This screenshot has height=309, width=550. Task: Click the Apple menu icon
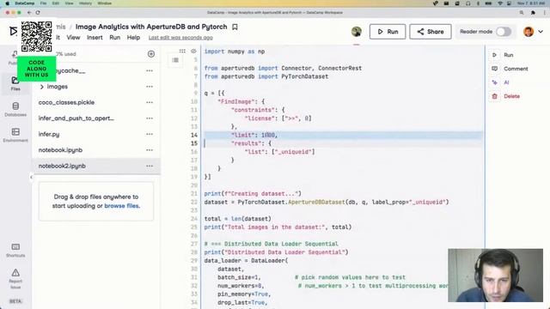(7, 3)
